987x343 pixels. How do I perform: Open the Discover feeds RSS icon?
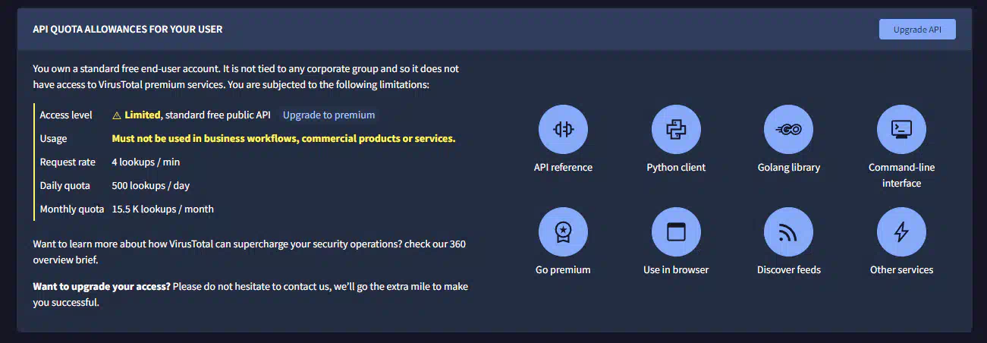pos(788,231)
